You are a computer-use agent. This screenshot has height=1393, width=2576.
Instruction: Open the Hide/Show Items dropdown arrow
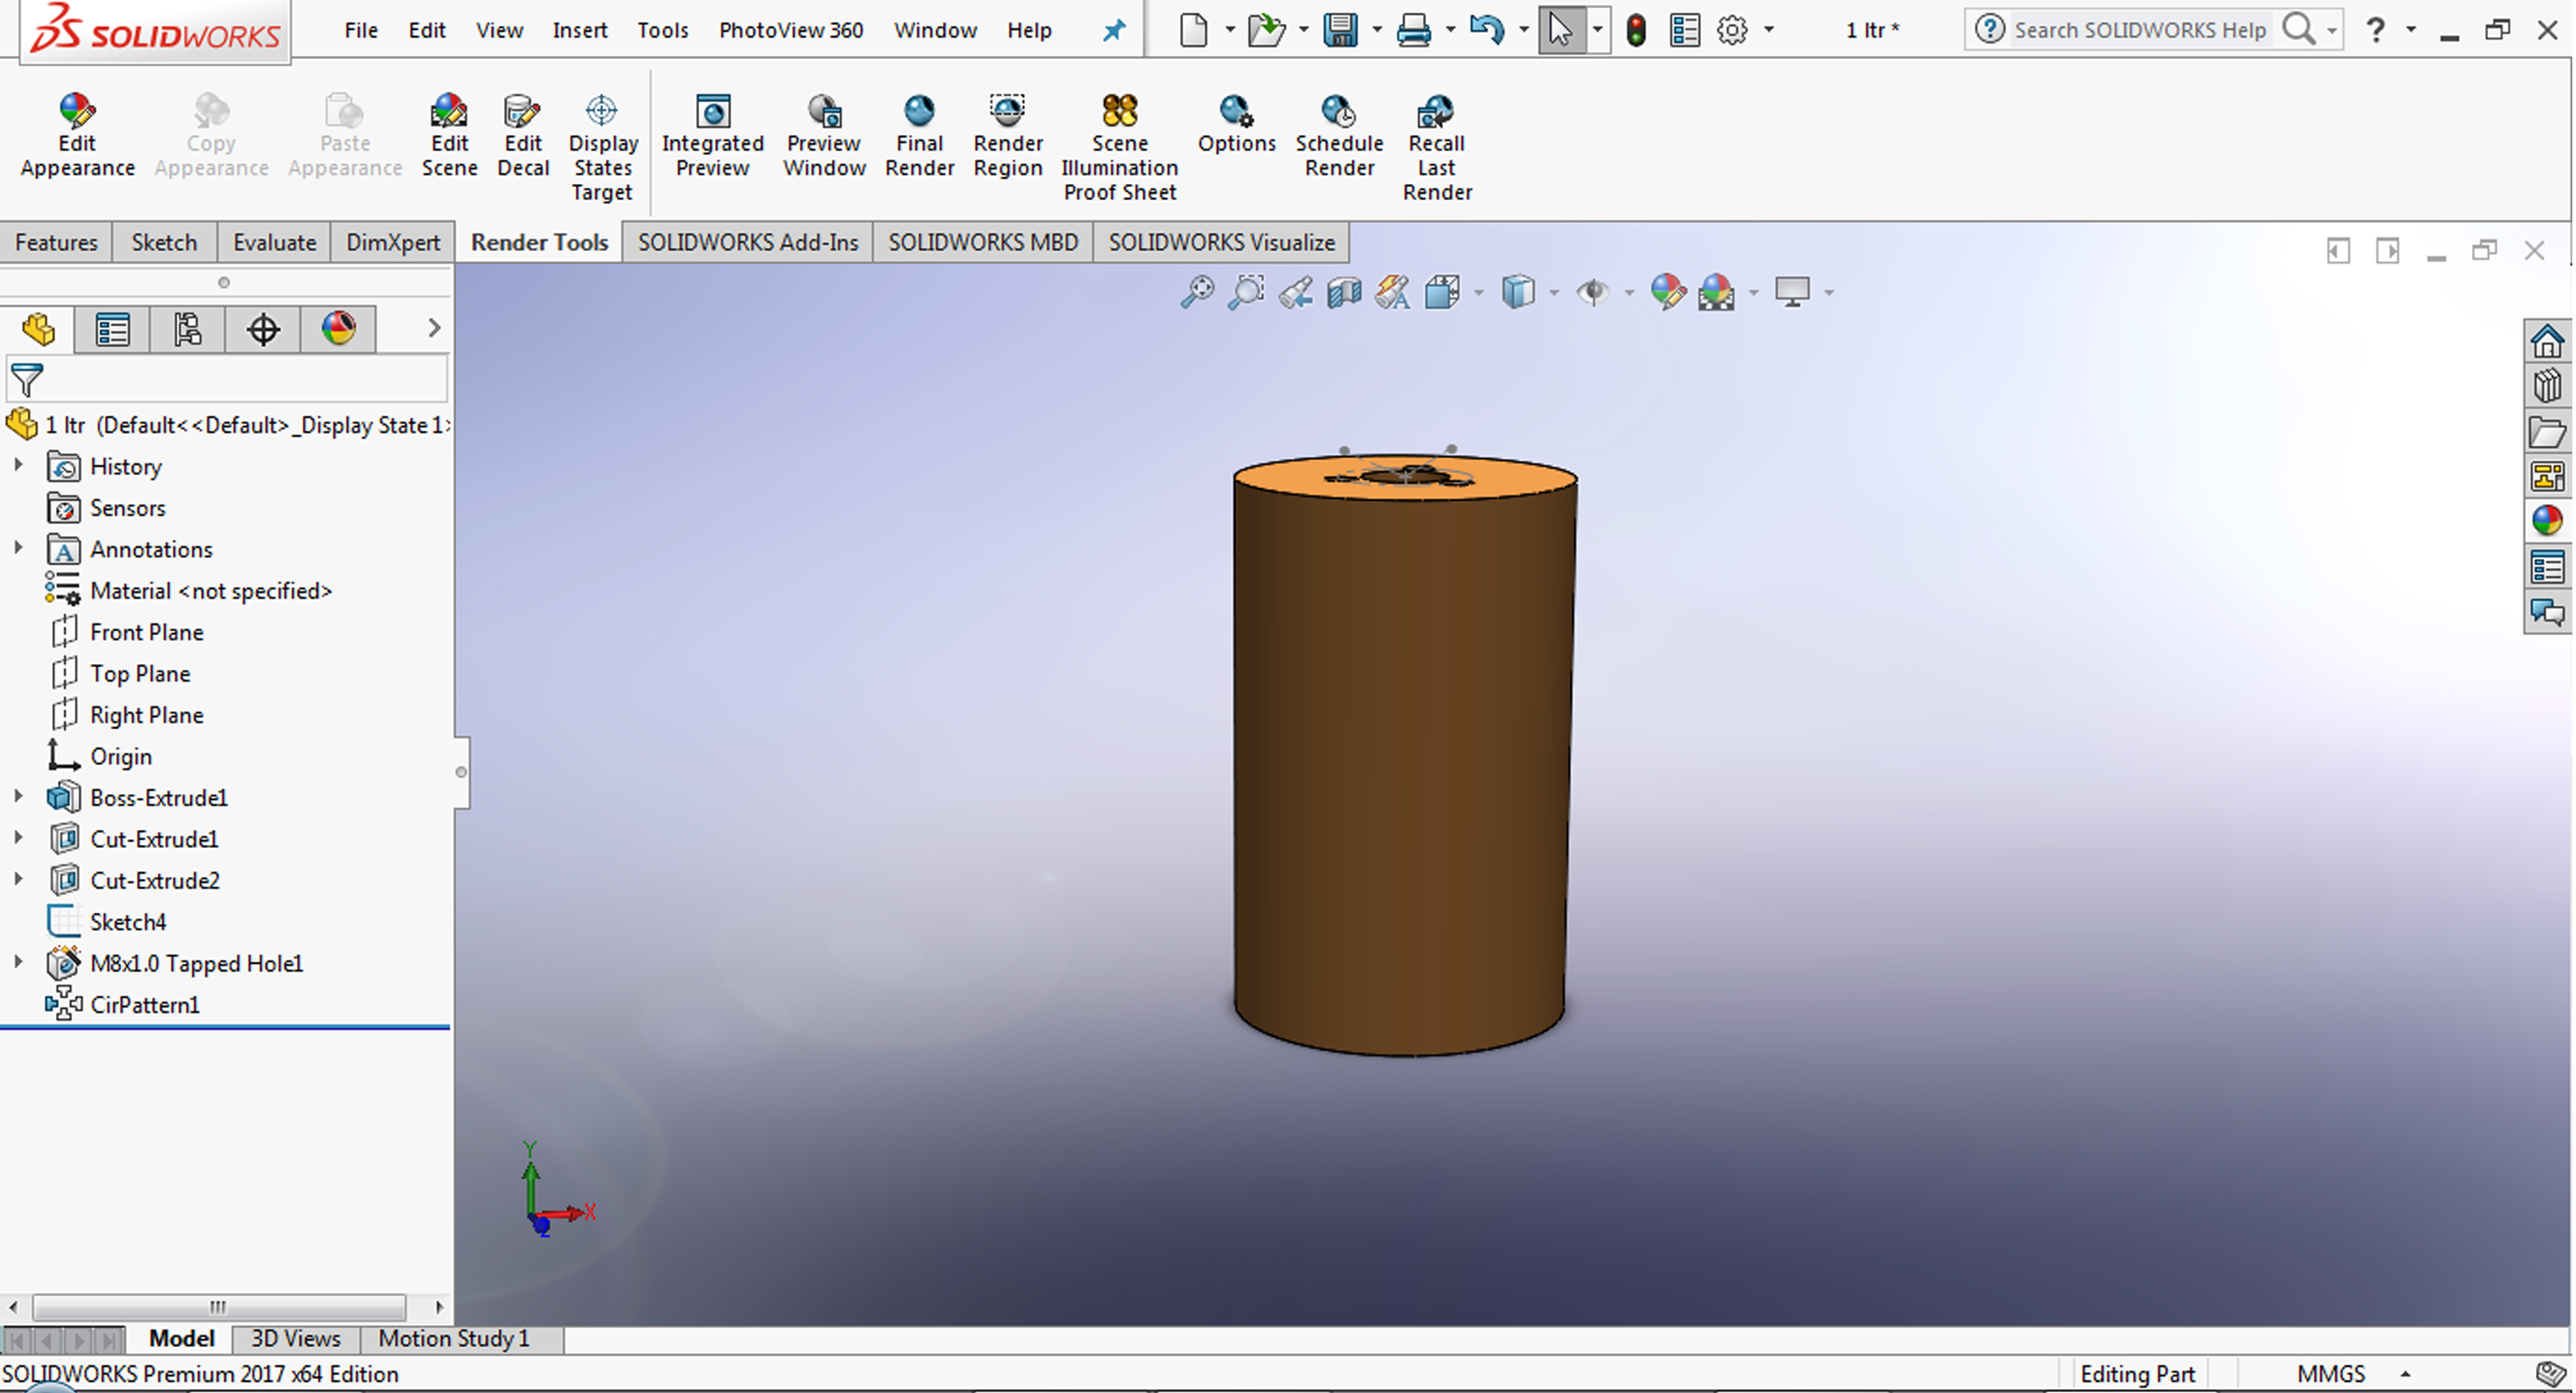1629,292
